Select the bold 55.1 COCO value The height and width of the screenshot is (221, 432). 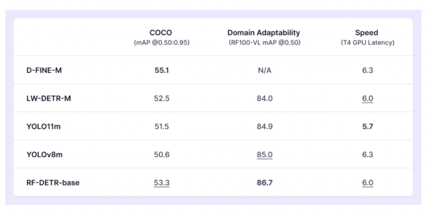click(x=162, y=70)
